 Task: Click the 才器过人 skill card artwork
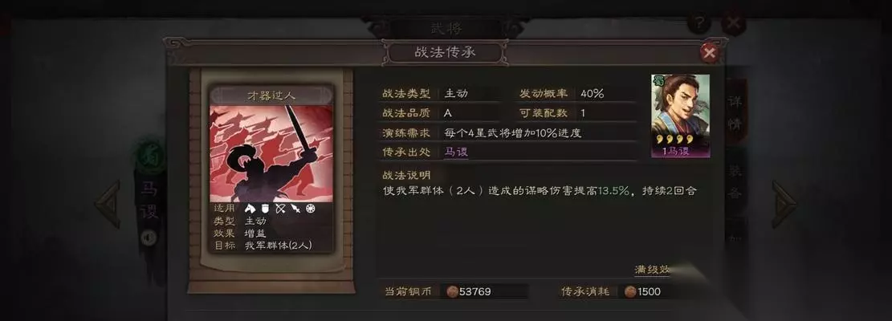tap(271, 153)
